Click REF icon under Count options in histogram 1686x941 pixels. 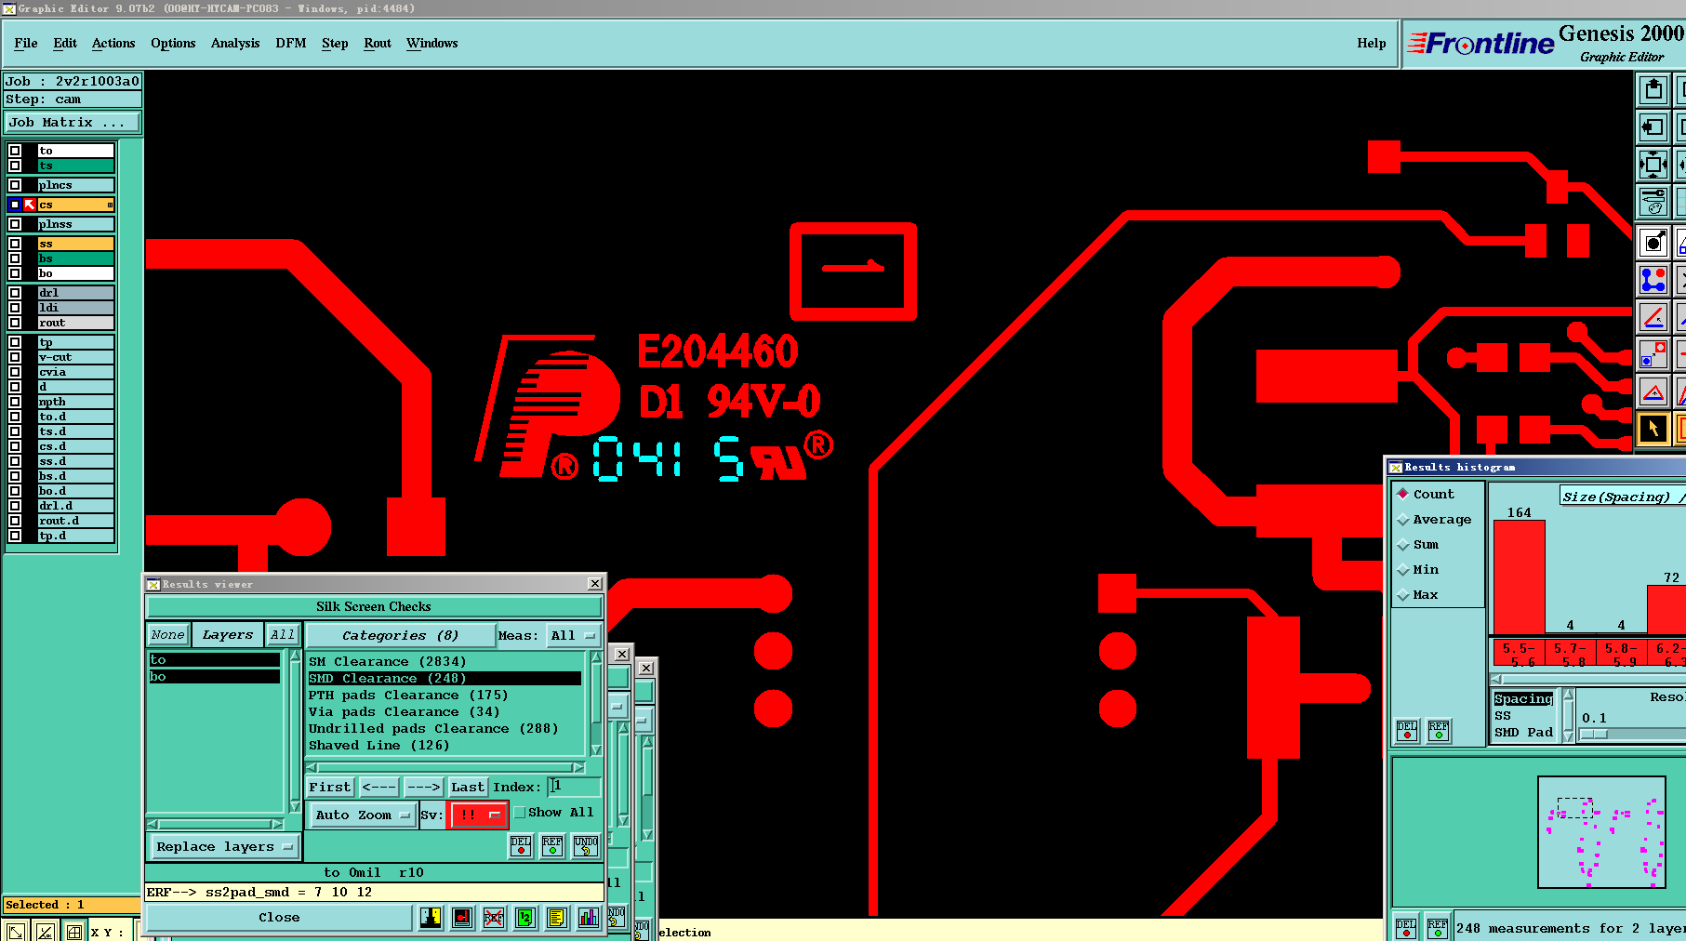(1439, 731)
